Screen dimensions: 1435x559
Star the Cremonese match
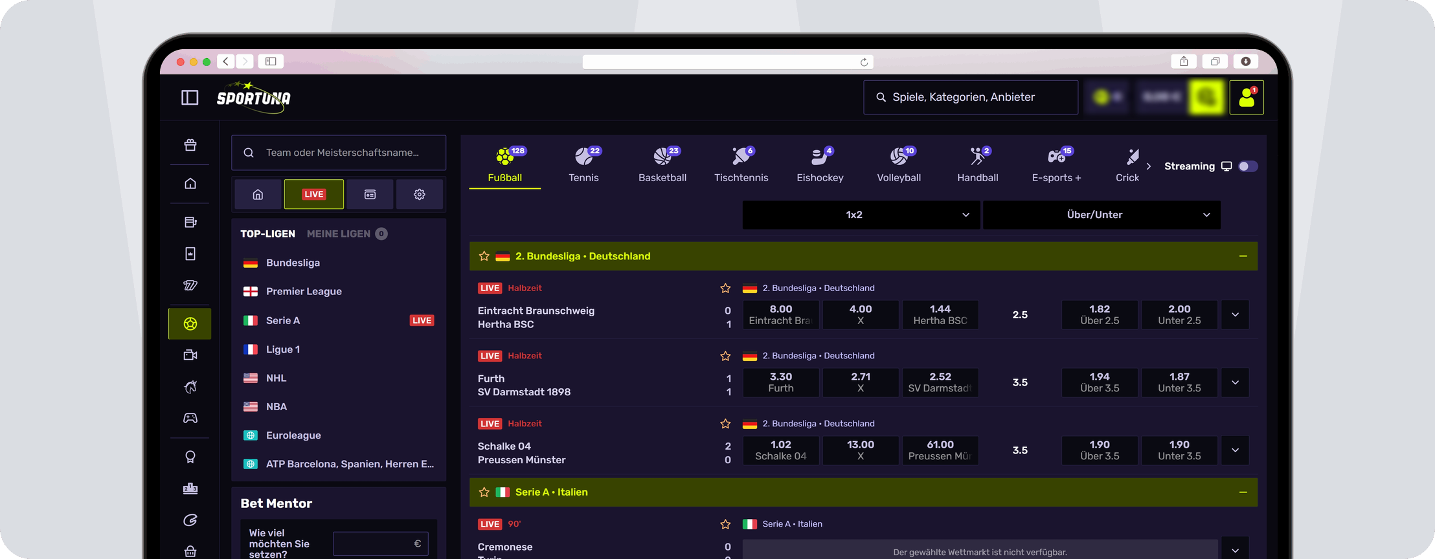(x=725, y=524)
